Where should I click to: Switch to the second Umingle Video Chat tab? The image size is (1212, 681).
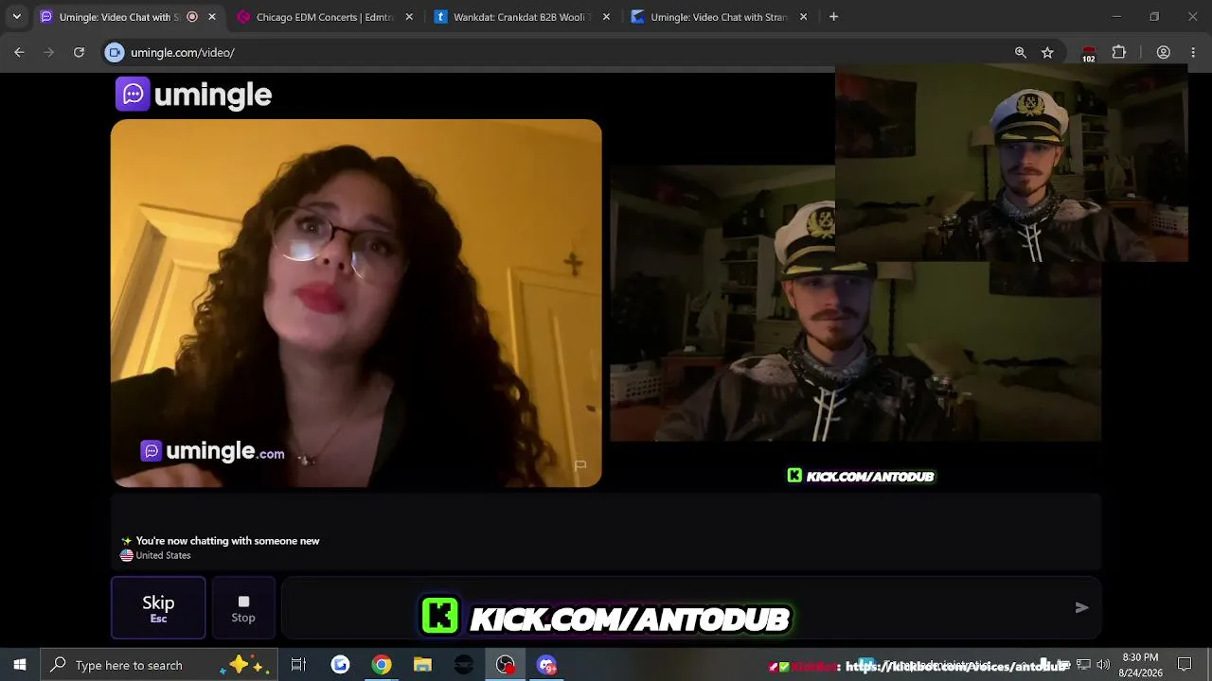click(720, 17)
